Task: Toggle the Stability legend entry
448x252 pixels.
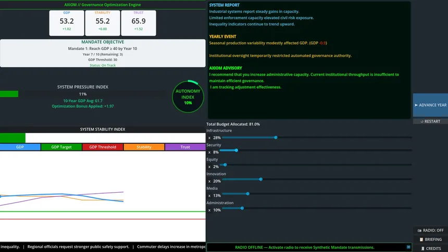Action: pos(144,147)
